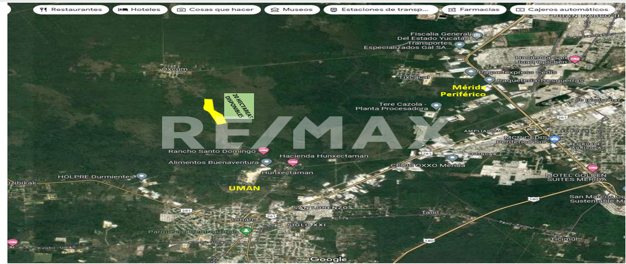Viewport: 626px width, 264px height.
Task: Click the CEDIS OXXO Mérida text label
Action: [x=428, y=165]
